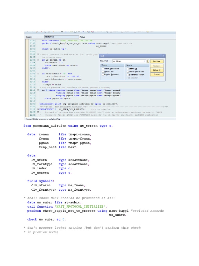The image size is (199, 266).
Task: Collapse the if block at line 1204
Action: (38, 60)
